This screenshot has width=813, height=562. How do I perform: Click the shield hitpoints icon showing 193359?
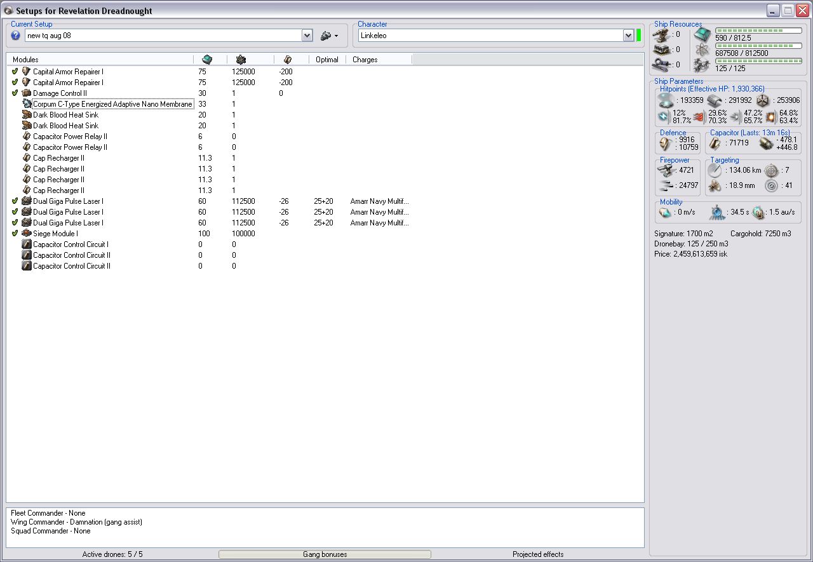(x=666, y=100)
